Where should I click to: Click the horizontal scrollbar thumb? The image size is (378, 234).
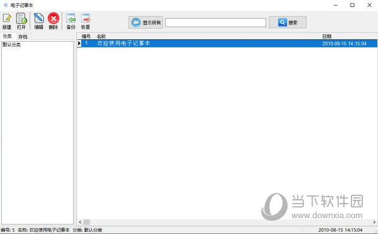click(87, 222)
